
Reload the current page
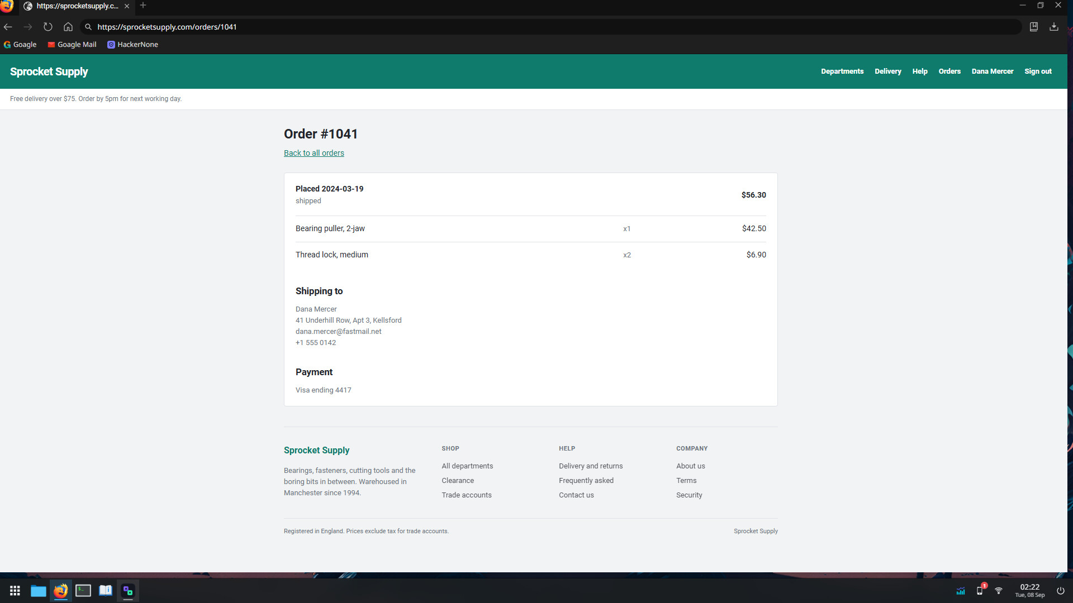48,27
